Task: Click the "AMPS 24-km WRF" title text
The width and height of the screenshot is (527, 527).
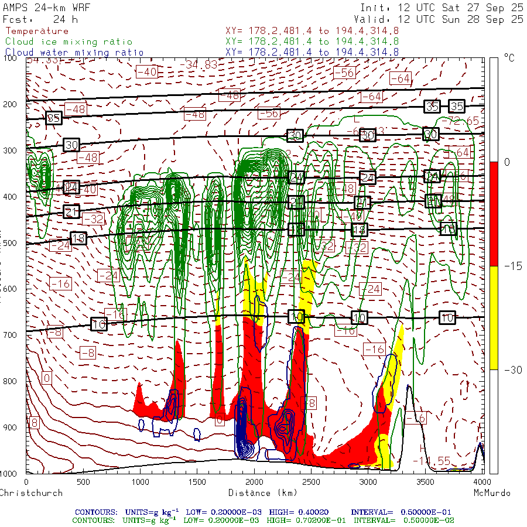Action: coord(47,8)
